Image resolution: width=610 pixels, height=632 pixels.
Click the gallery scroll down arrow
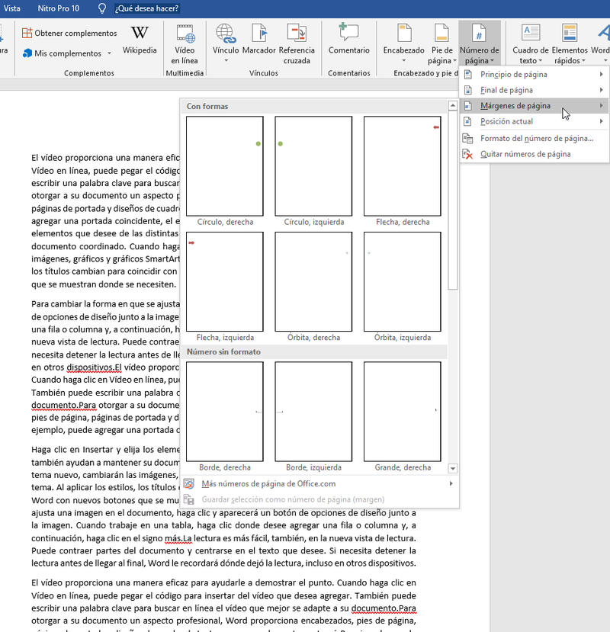click(x=453, y=468)
